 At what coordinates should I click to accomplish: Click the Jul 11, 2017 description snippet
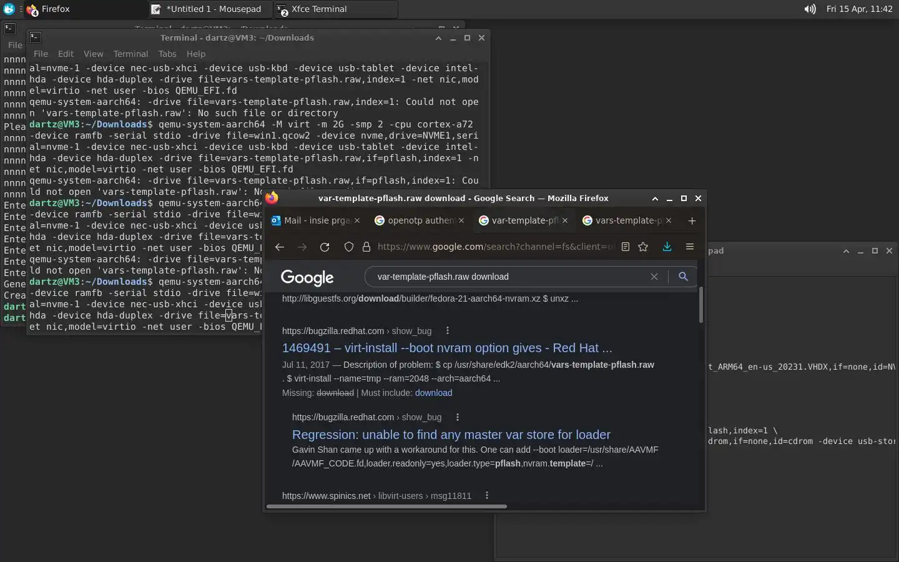[x=468, y=372]
